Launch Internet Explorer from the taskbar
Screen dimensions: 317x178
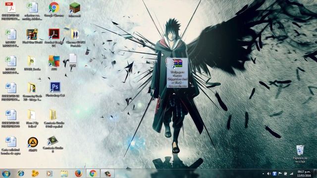[x=21, y=174]
